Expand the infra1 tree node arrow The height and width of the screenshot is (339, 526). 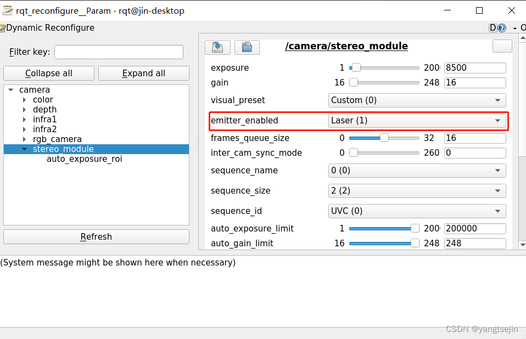(x=24, y=119)
